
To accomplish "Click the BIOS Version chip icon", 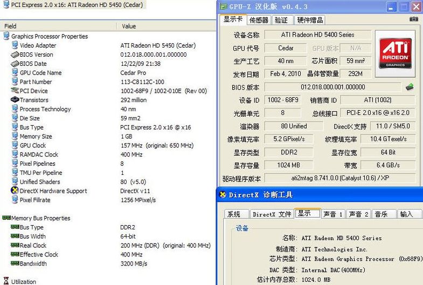I will pyautogui.click(x=15, y=55).
